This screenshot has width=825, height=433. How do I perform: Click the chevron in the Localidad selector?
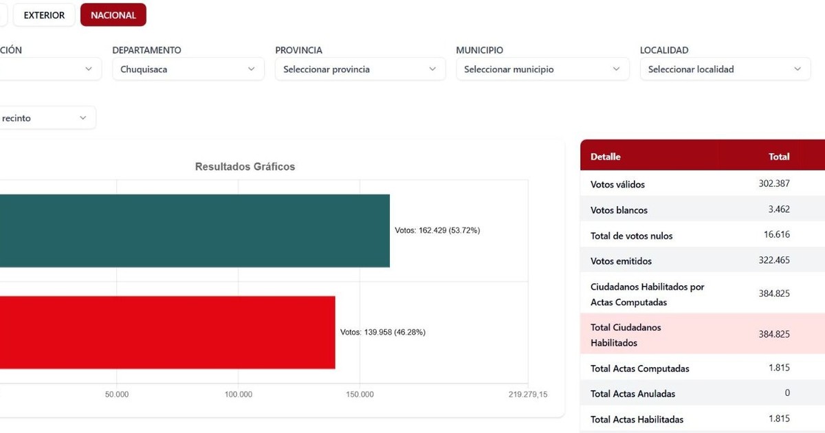[797, 69]
